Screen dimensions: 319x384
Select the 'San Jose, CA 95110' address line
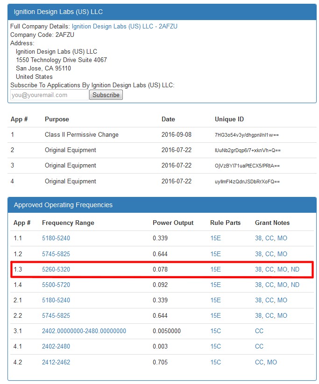pos(43,68)
